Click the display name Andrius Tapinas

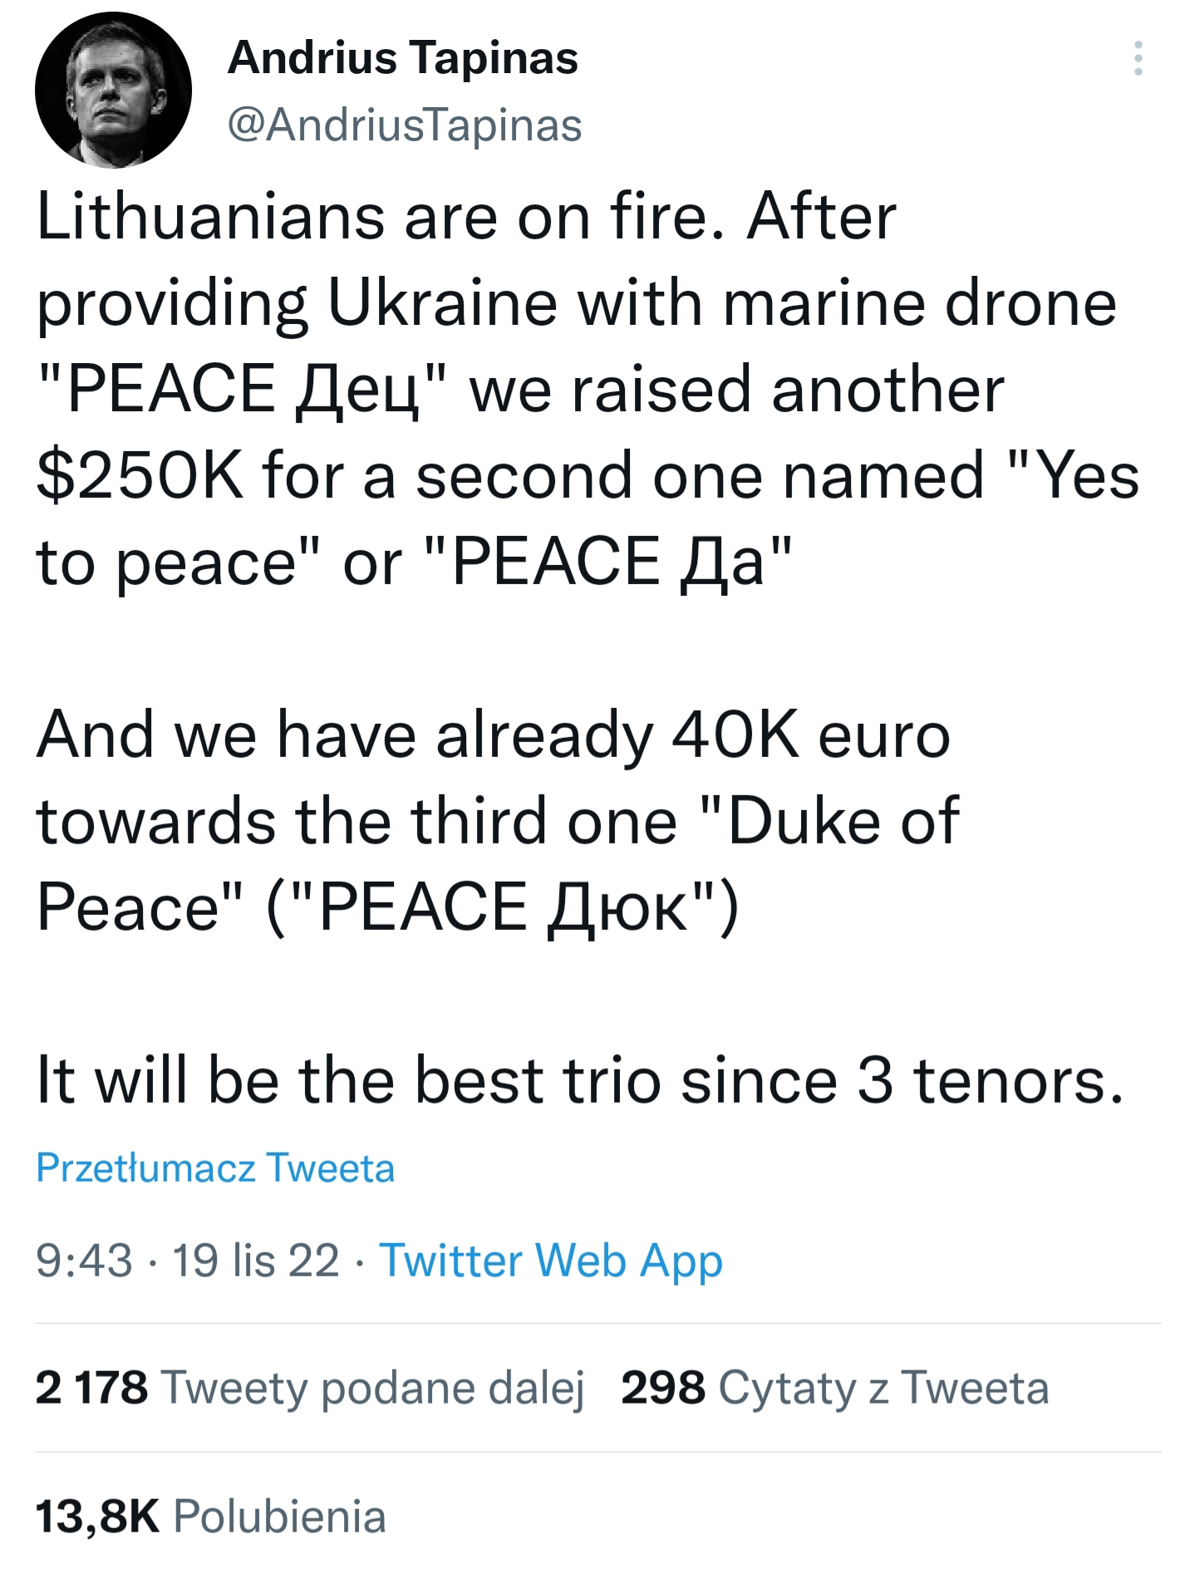click(x=403, y=58)
